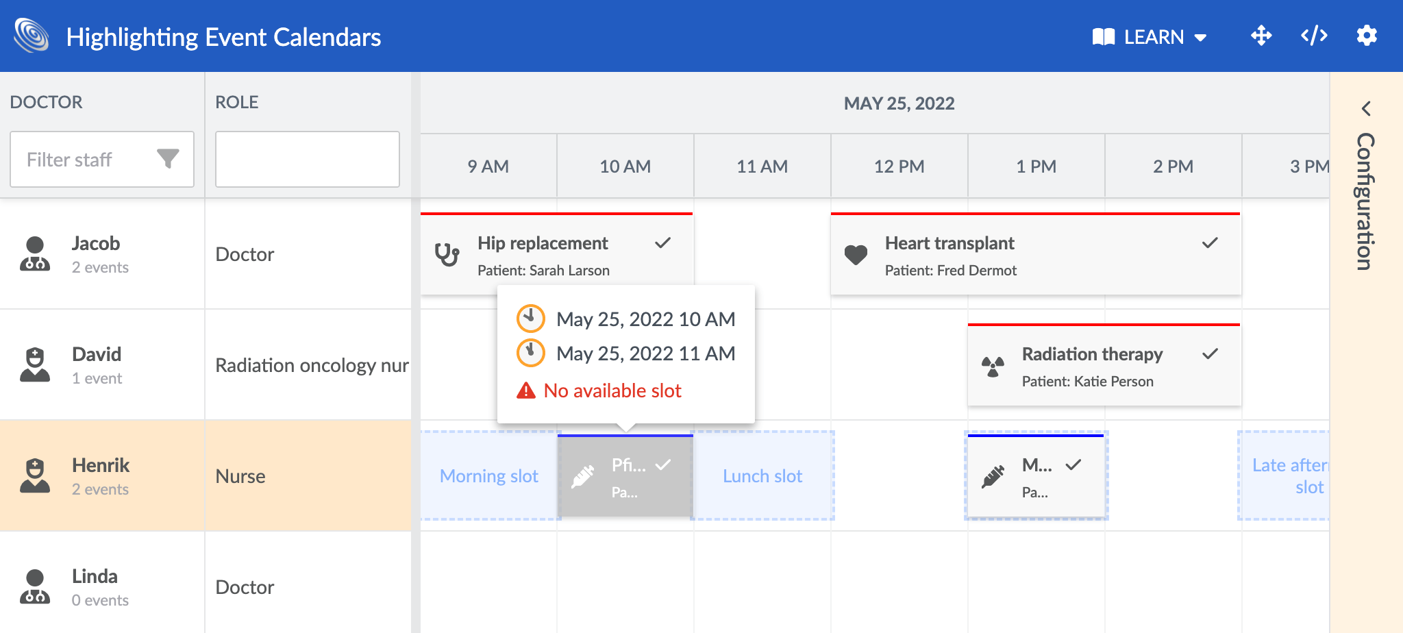Toggle the checkmark on Hip replacement event

pos(662,243)
